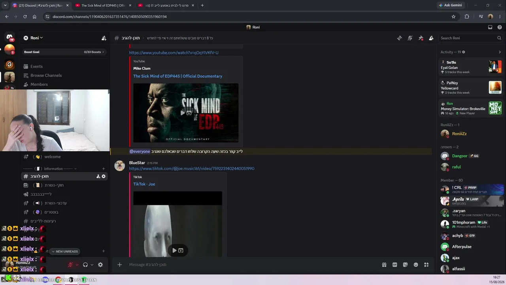The image size is (506, 285).
Task: Open 'The Sick Mind of EDP445' embed title
Action: point(177,76)
